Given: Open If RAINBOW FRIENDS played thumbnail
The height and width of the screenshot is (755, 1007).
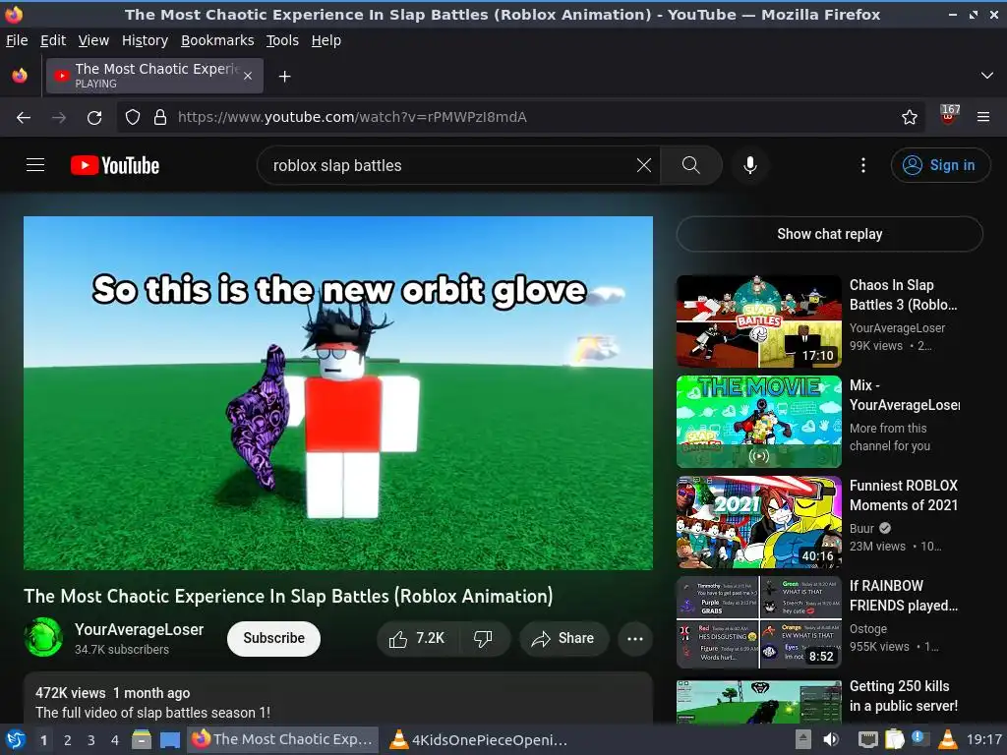Looking at the screenshot, I should coord(758,622).
